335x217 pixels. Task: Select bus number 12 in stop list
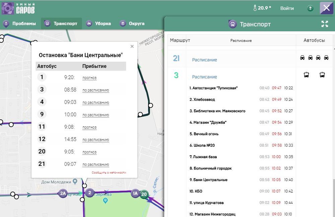pos(42,139)
